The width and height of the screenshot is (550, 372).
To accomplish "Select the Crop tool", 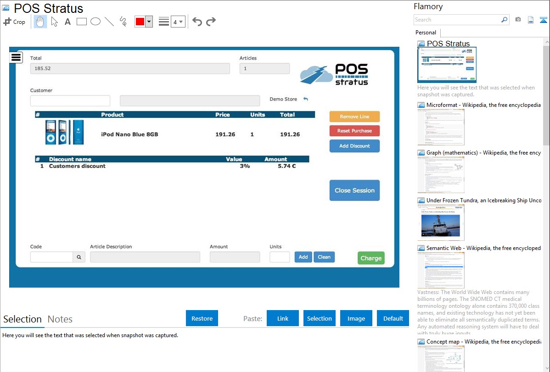I will tap(14, 22).
